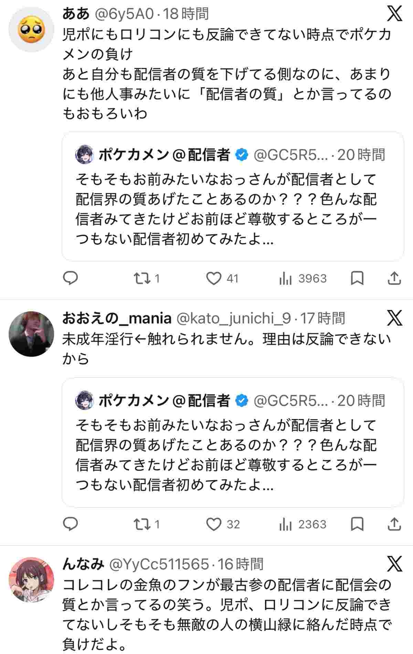The width and height of the screenshot is (413, 654).
Task: Open the んなみ anime avatar
Action: [x=31, y=580]
